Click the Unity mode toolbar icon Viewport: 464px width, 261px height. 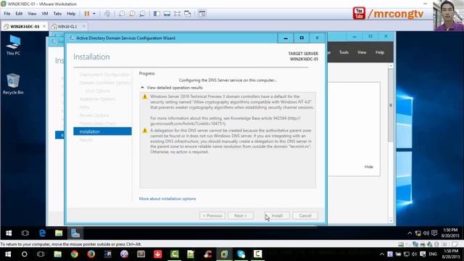[x=187, y=14]
